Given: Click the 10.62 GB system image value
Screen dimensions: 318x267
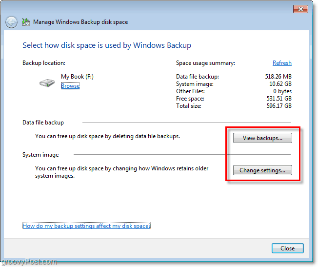Looking at the screenshot, I should 280,84.
